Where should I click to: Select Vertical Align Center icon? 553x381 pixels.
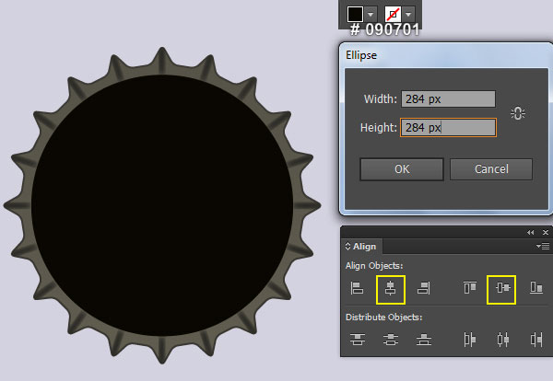pyautogui.click(x=501, y=290)
